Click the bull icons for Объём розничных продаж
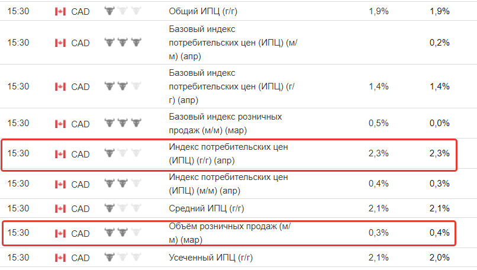This screenshot has width=477, height=270. [123, 233]
